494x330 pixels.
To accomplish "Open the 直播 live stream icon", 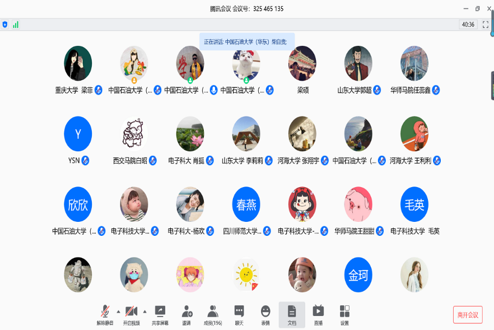I will (x=318, y=314).
